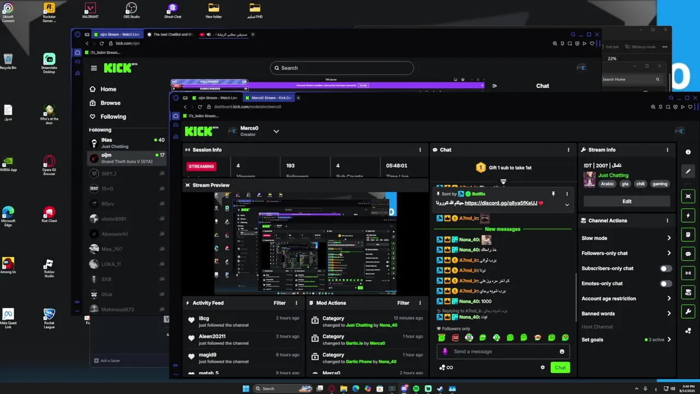Screen dimensions: 700x394
Task: Click the taskbar Search box
Action: 282,389
